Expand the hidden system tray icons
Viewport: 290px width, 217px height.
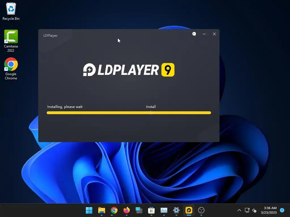(x=239, y=210)
